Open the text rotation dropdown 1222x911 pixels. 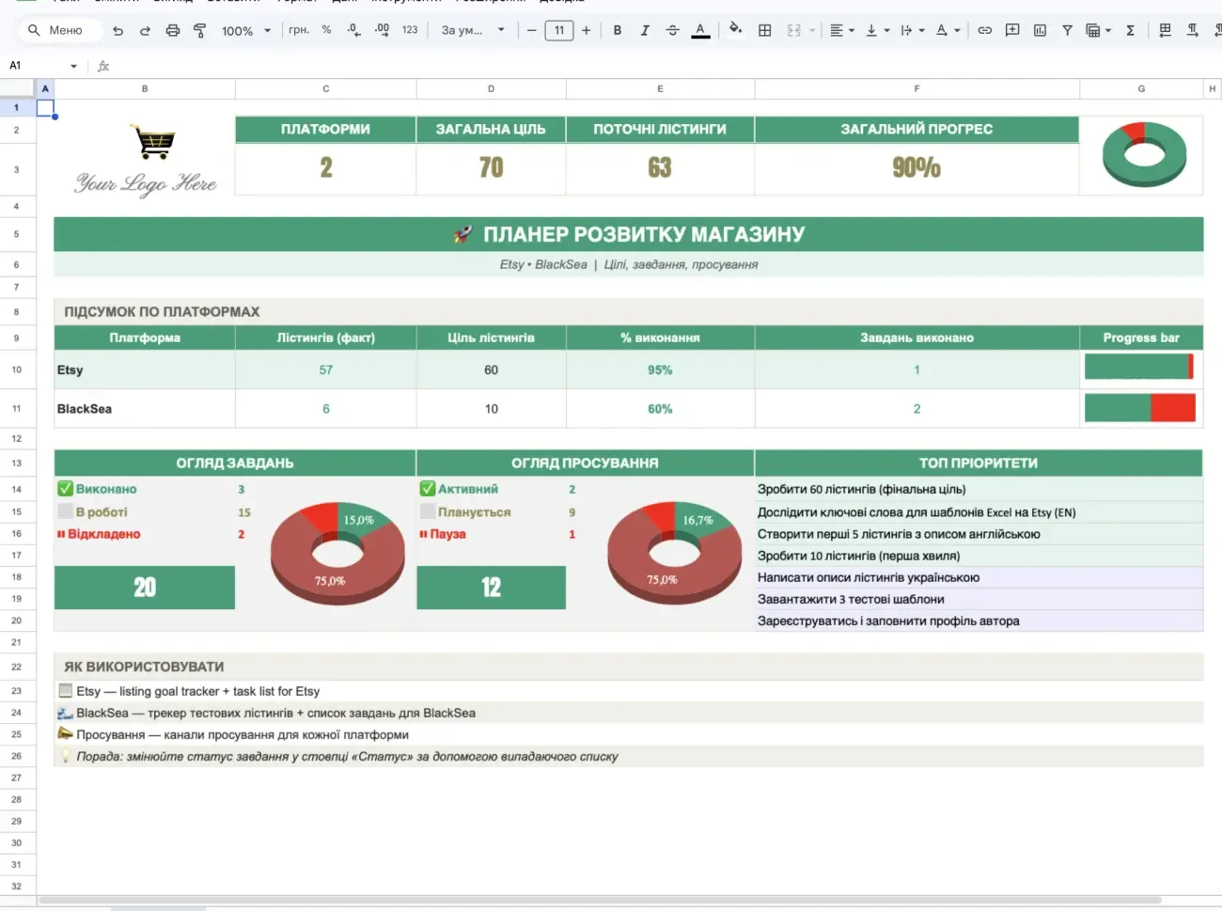pyautogui.click(x=948, y=30)
